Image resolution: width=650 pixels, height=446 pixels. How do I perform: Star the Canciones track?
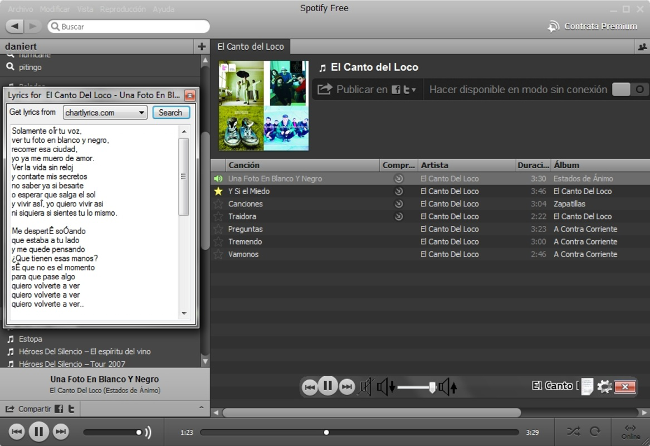[x=218, y=203]
